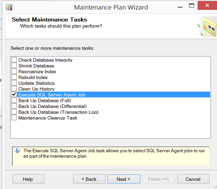The width and height of the screenshot is (217, 189).
Task: Enable the Update Statistics checkbox
Action: 14,83
